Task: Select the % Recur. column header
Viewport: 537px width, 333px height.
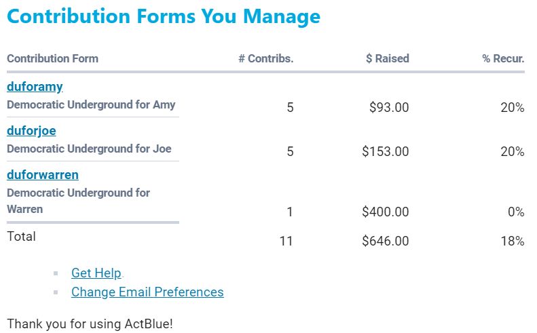Action: (503, 58)
